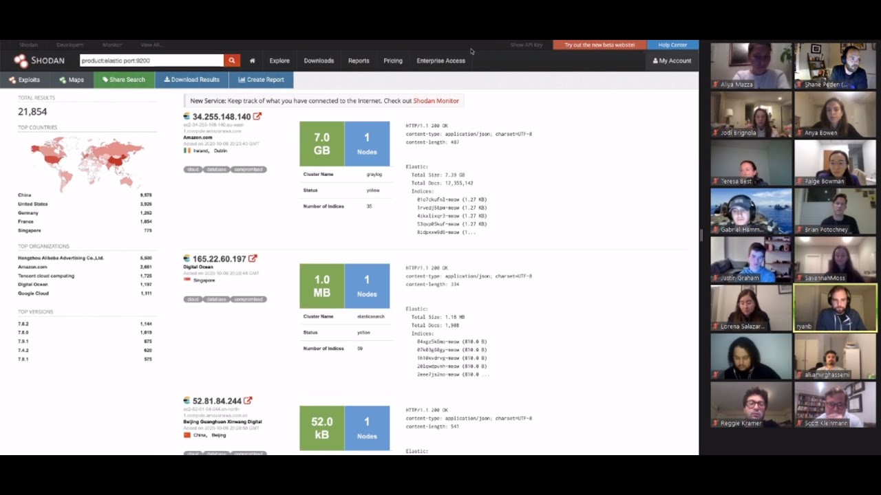The height and width of the screenshot is (495, 881).
Task: Click the China flag in third result
Action: click(187, 435)
